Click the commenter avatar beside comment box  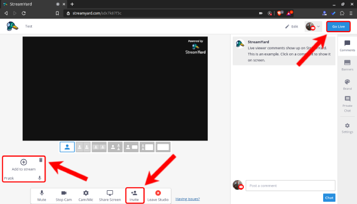coord(238,185)
